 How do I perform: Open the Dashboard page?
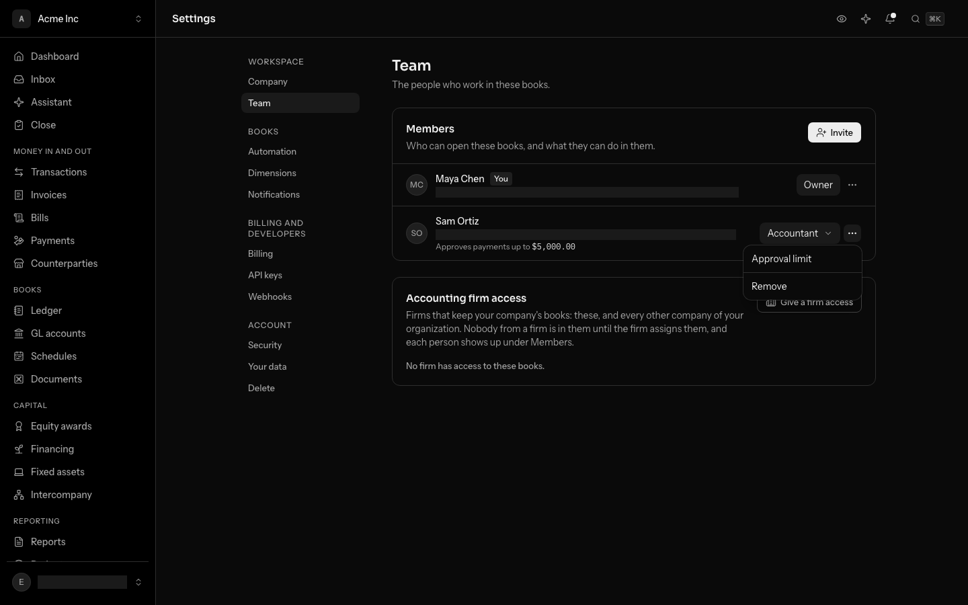click(77, 56)
